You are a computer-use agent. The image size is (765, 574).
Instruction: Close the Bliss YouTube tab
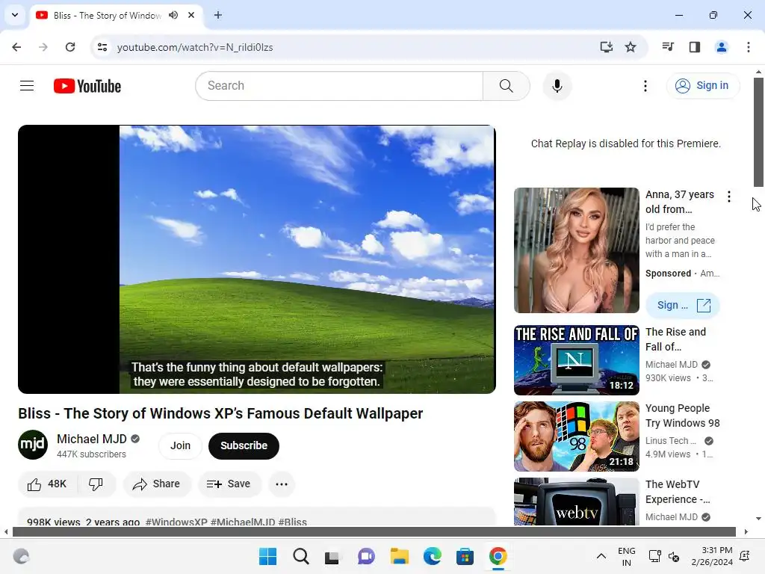tap(191, 15)
